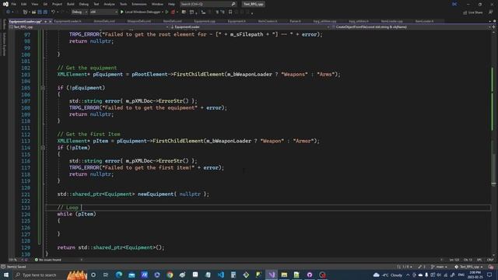Click the red hot reload flame icon
Viewport: 498px width, 280px height.
173,12
